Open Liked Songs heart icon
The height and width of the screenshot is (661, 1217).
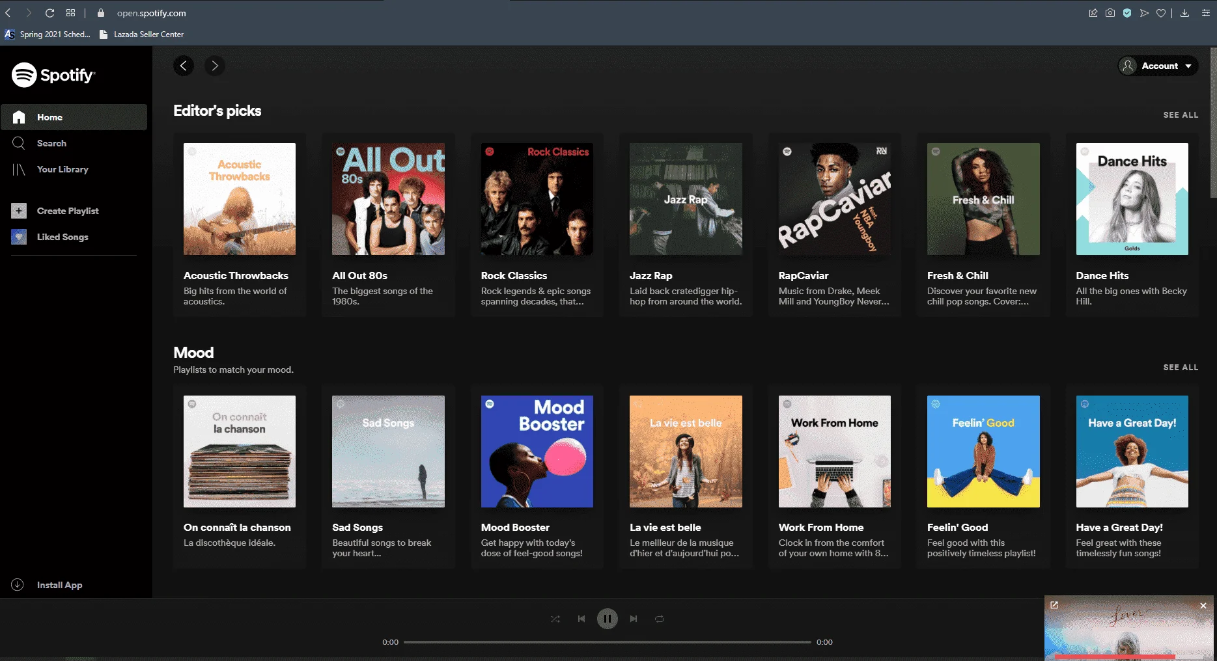click(x=19, y=237)
